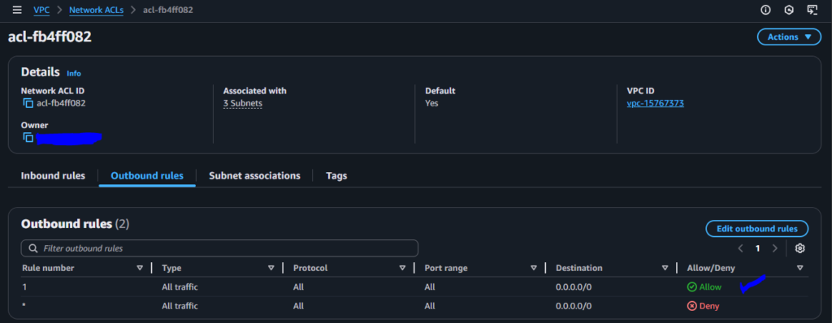
Task: Sort by Rule number column arrow
Action: pos(140,268)
